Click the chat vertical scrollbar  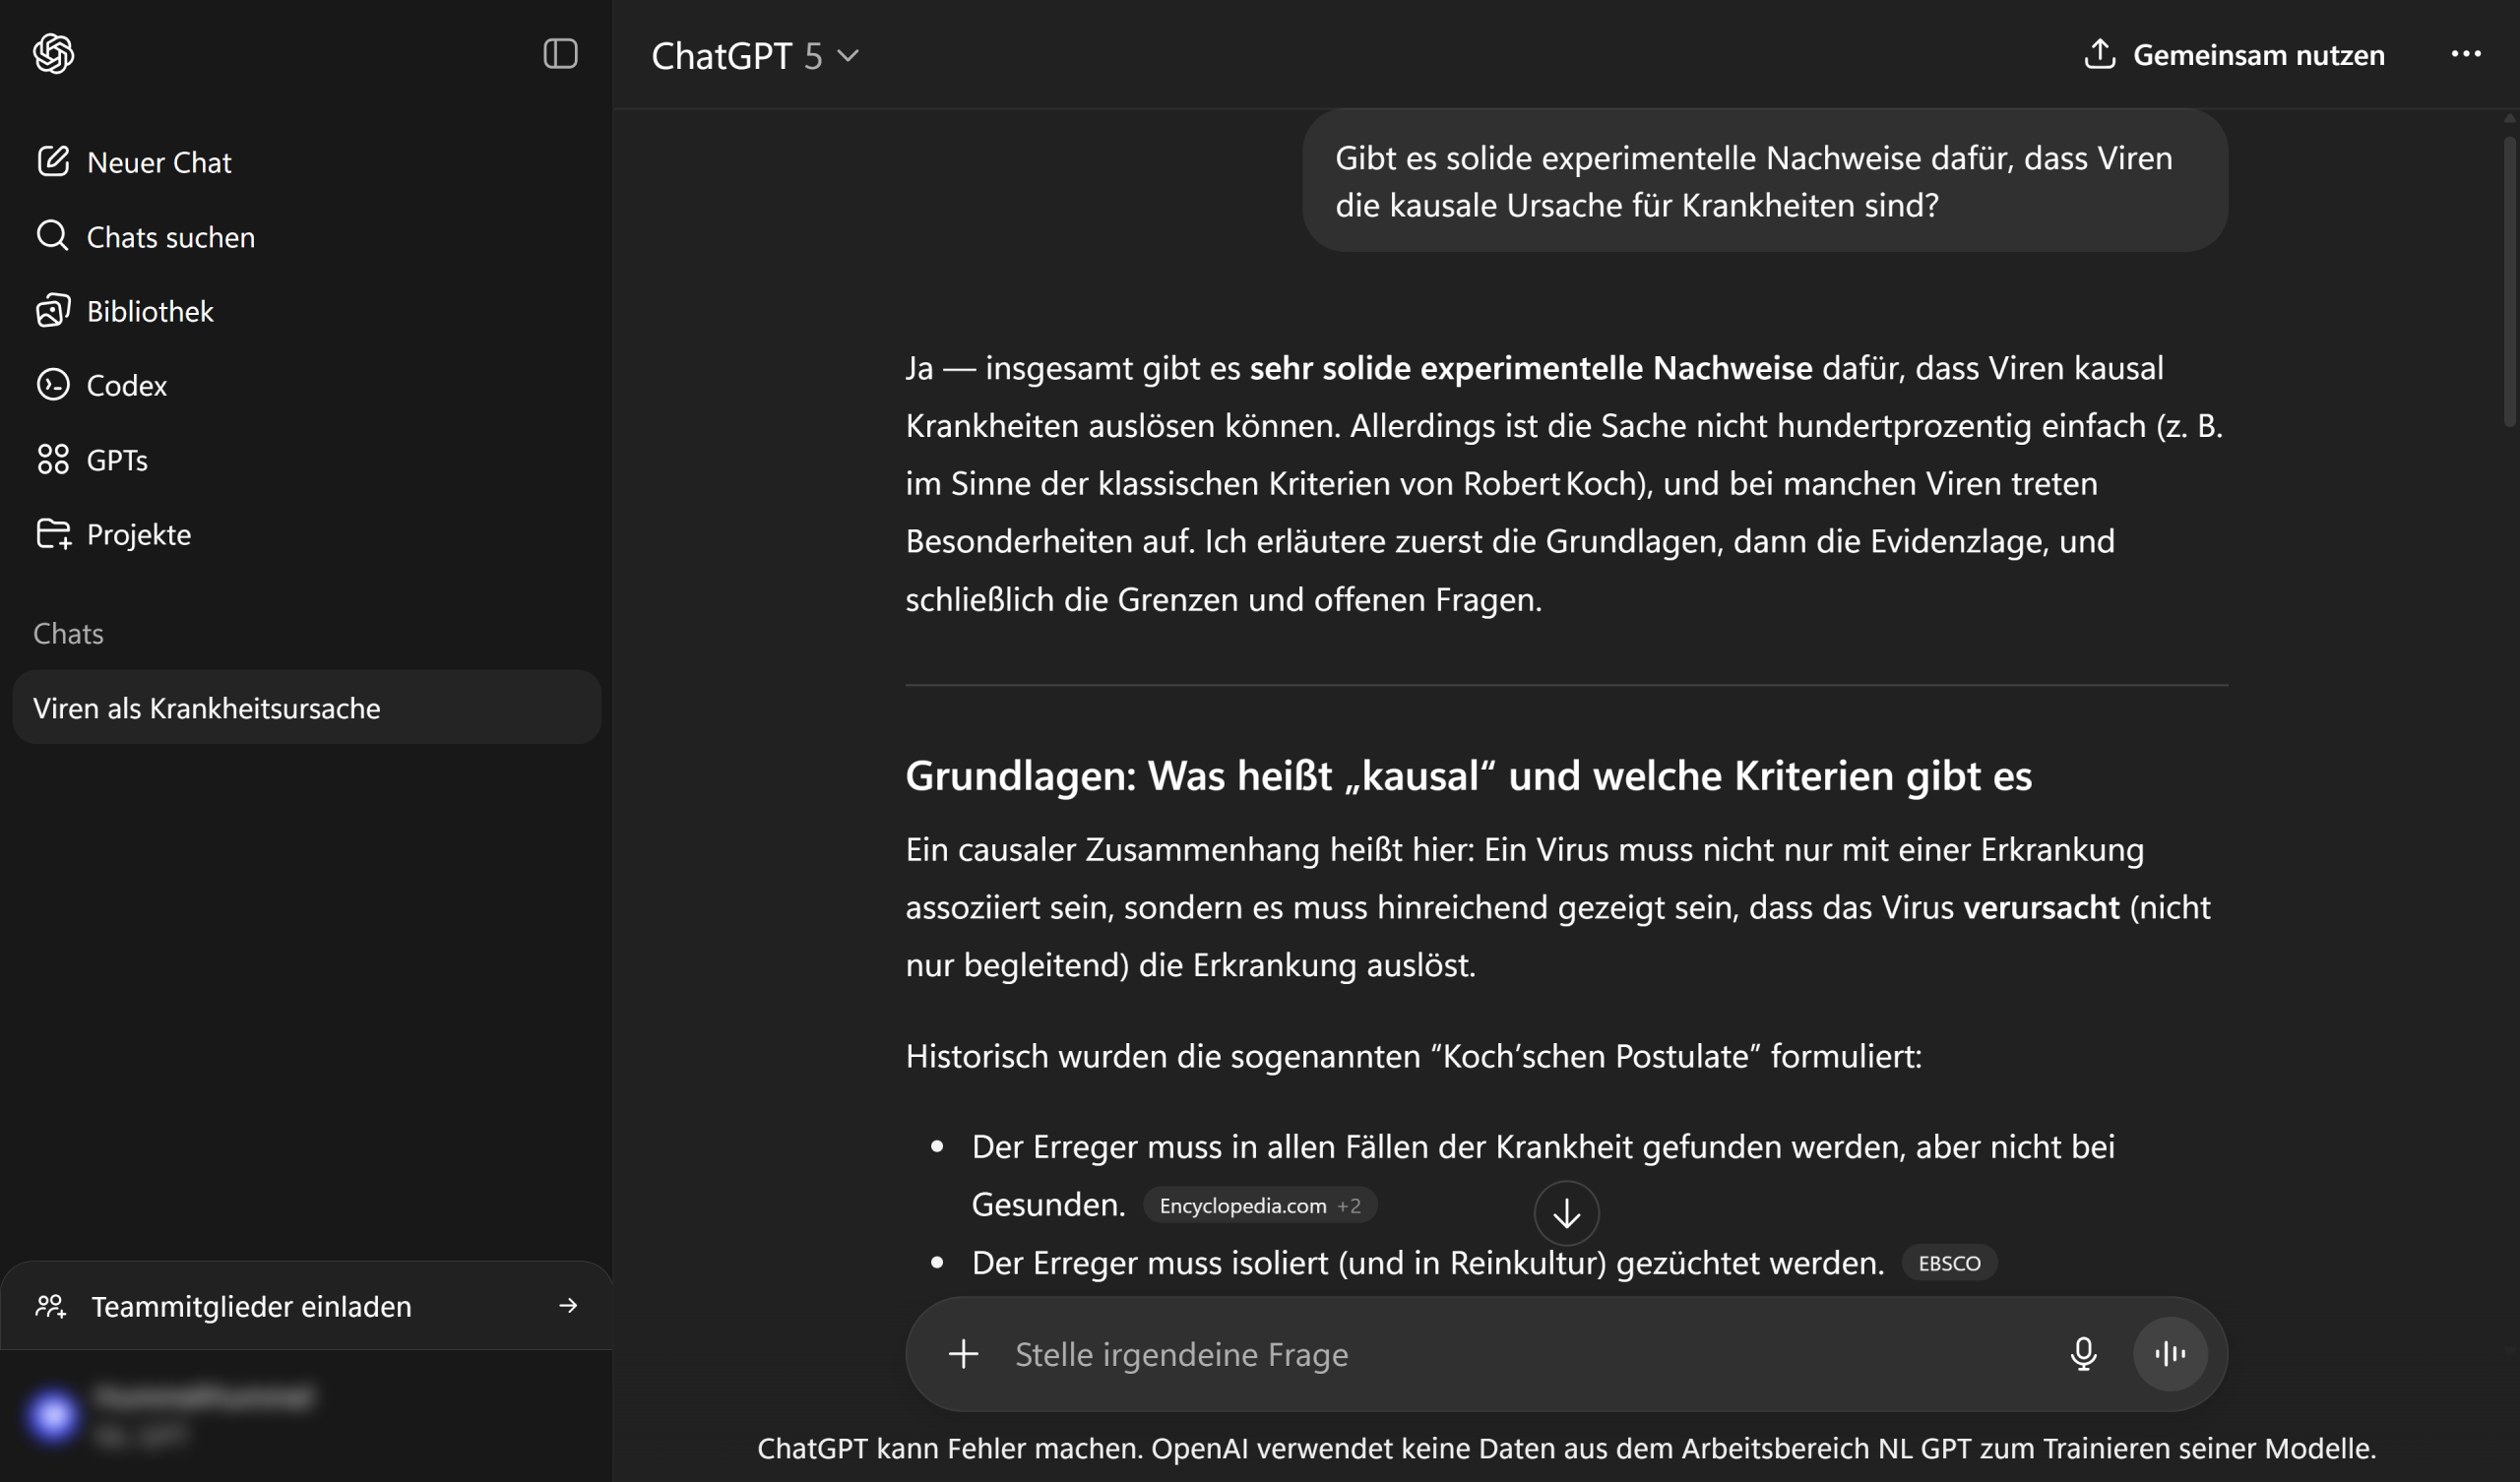(2508, 280)
